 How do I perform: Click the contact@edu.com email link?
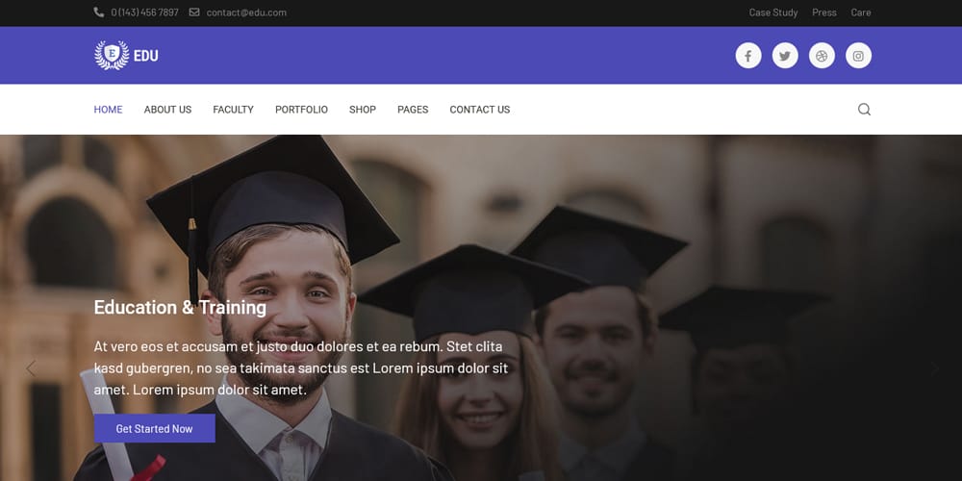pyautogui.click(x=246, y=13)
